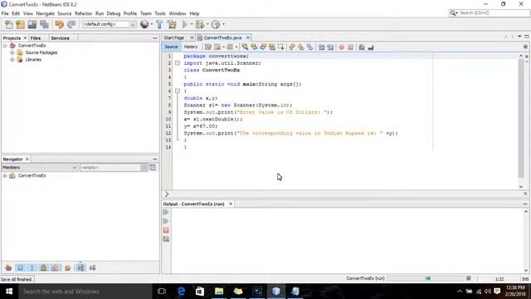Click the History view button
This screenshot has height=299, width=531.
pos(191,47)
